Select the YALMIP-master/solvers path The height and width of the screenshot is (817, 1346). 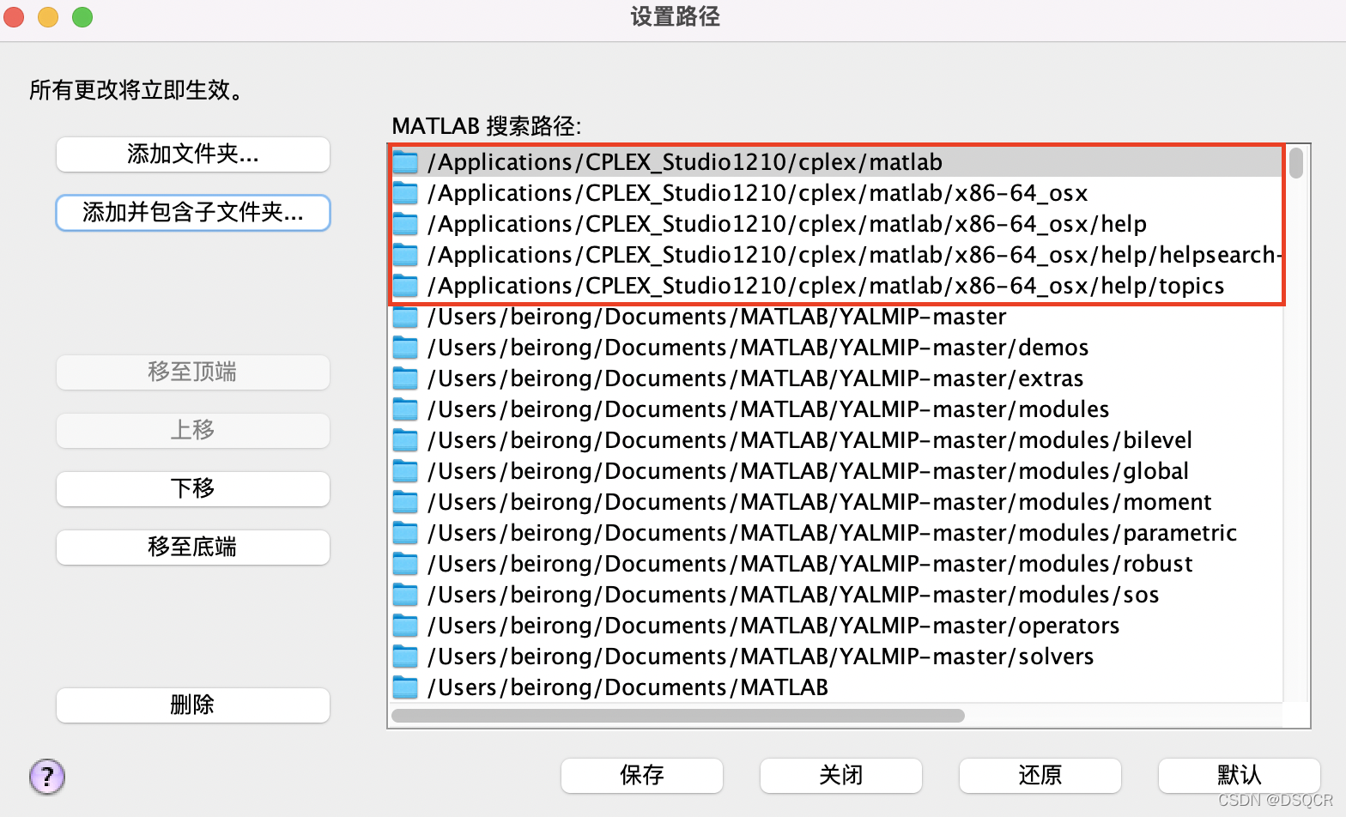click(x=837, y=657)
